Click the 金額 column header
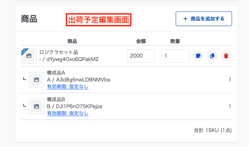 click(x=141, y=41)
